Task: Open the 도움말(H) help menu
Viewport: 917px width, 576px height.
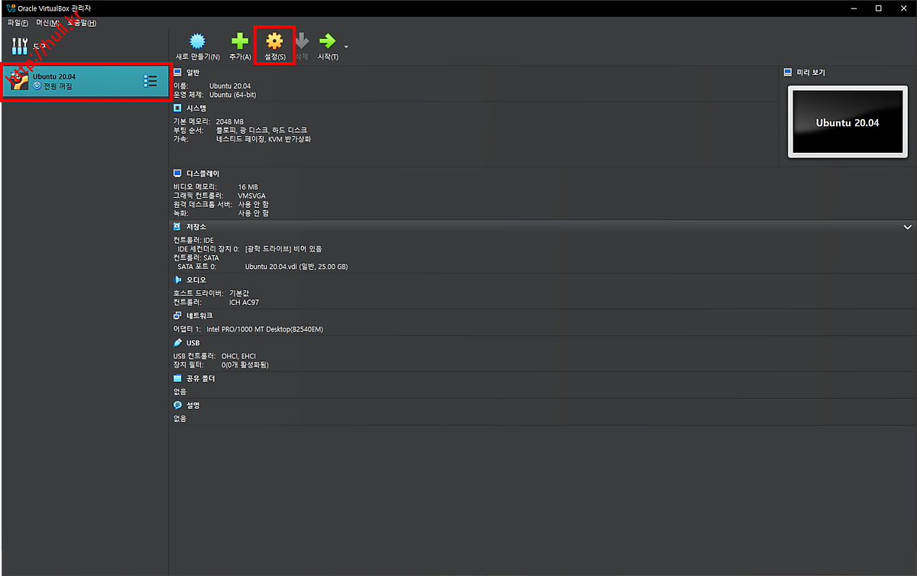Action: [82, 23]
